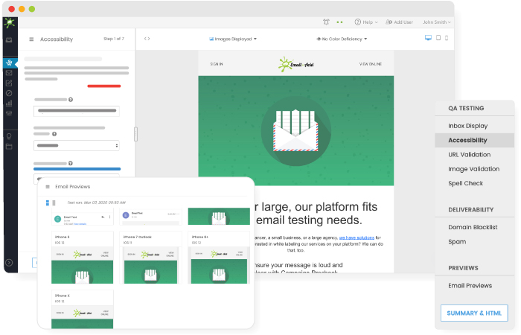Open the three-dot menu in Email Test preview
Viewport: 521px width, 335px height.
click(x=109, y=217)
